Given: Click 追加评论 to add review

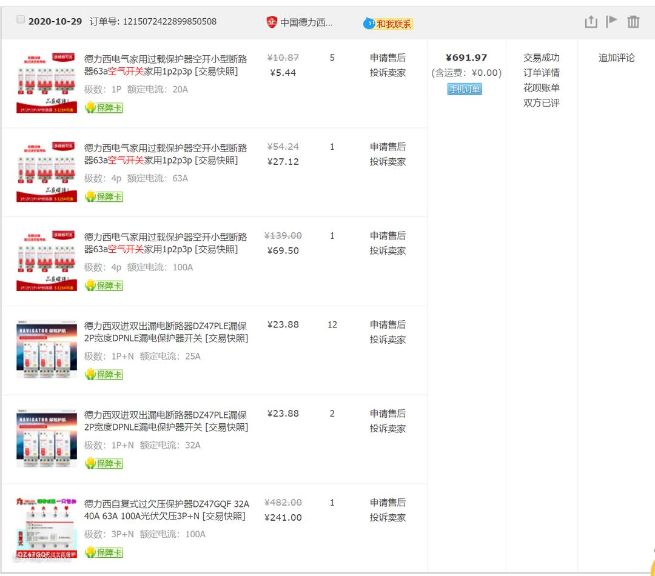Looking at the screenshot, I should (616, 58).
